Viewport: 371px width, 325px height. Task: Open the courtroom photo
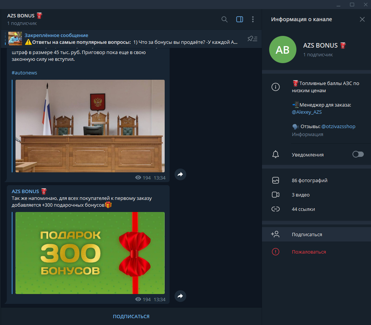[90, 126]
